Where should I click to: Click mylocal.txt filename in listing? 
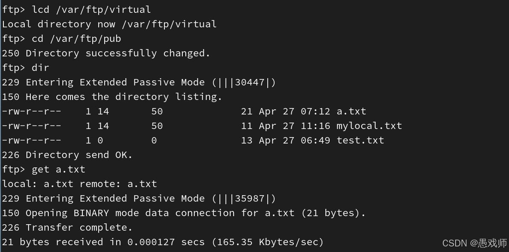point(369,126)
